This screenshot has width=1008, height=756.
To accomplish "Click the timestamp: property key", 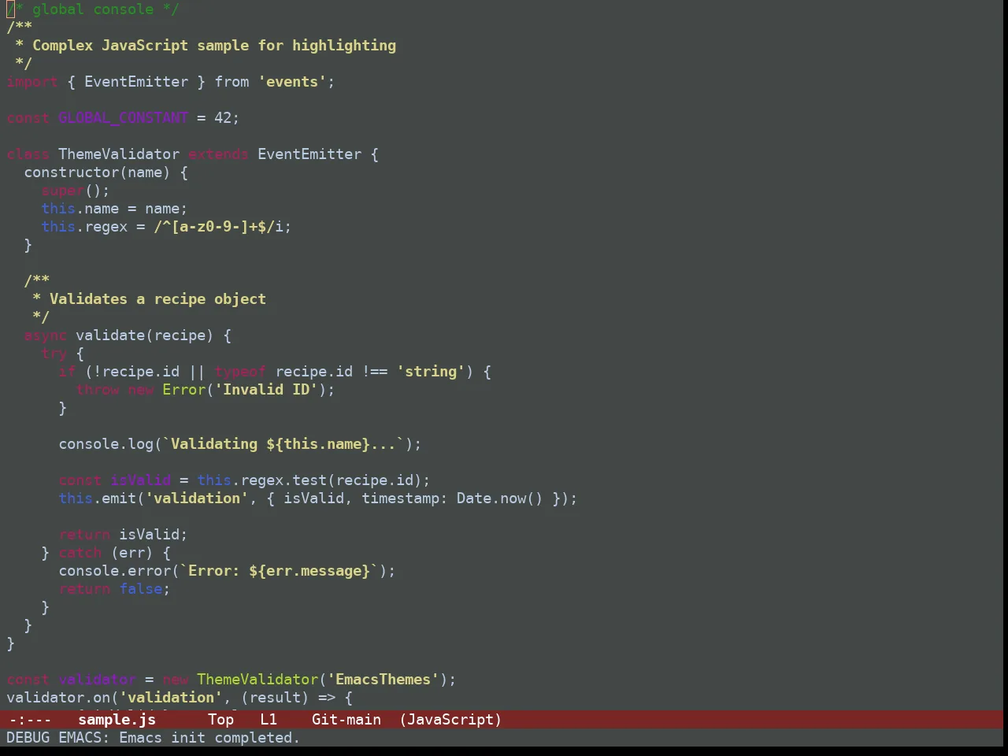I will click(x=405, y=498).
